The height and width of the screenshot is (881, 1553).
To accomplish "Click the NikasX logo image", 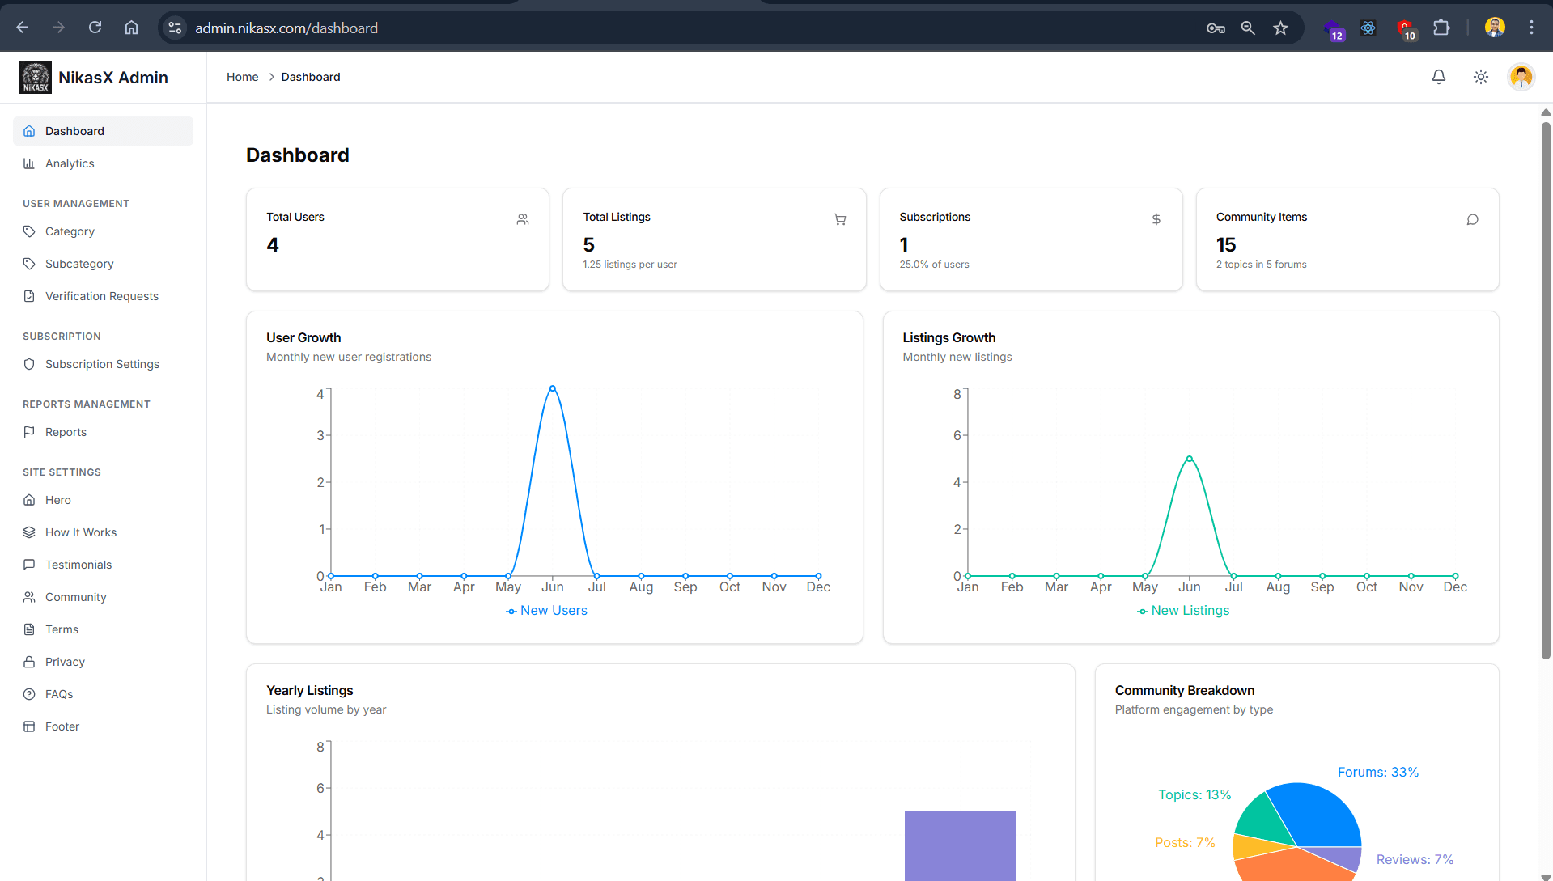I will [x=36, y=78].
